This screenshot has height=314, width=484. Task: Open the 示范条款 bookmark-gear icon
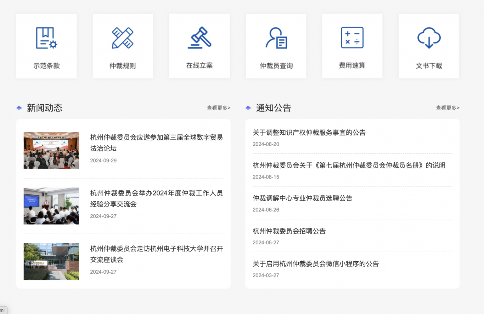46,38
